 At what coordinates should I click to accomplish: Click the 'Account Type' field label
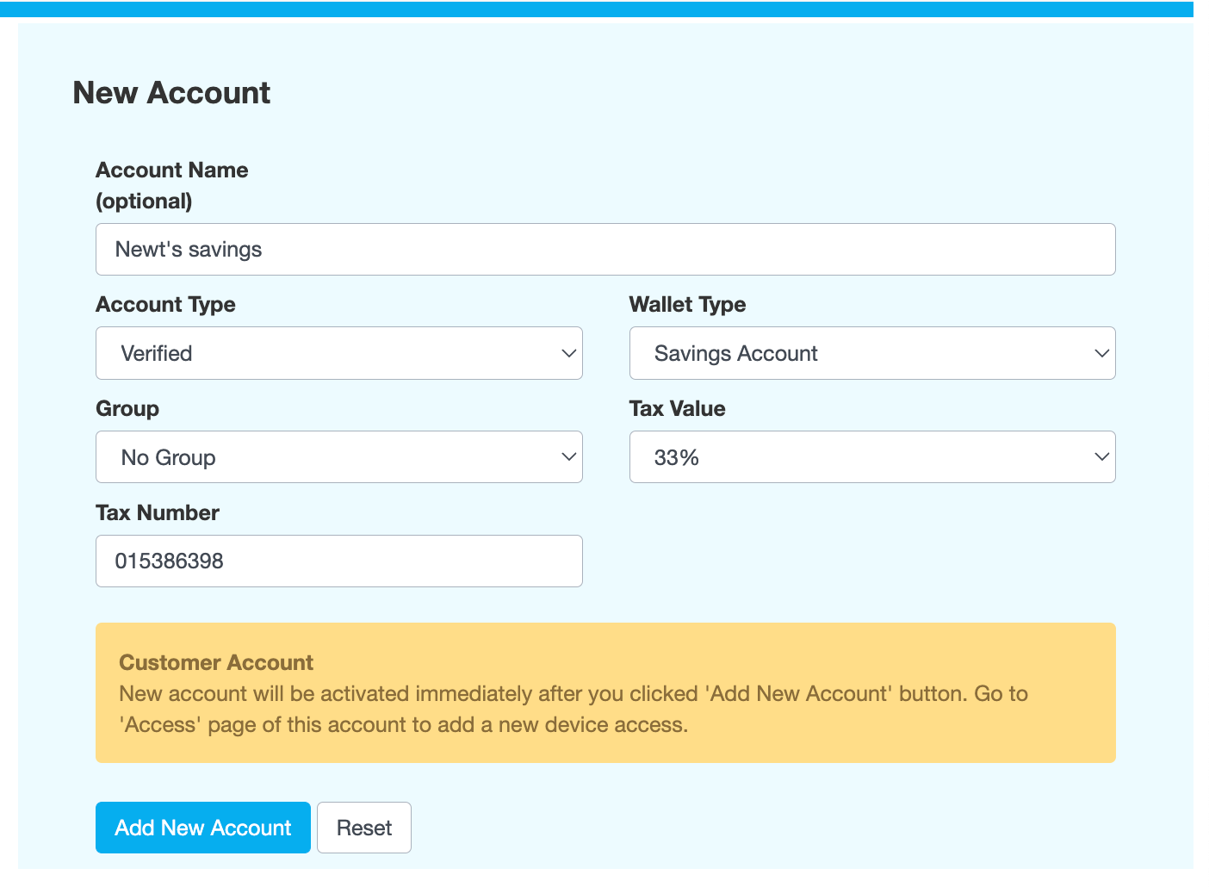(165, 305)
